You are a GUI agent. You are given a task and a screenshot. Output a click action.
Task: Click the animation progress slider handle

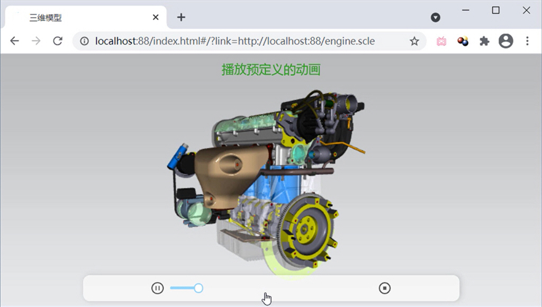click(x=198, y=288)
